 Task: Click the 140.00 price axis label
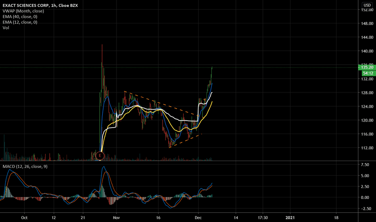(x=367, y=51)
